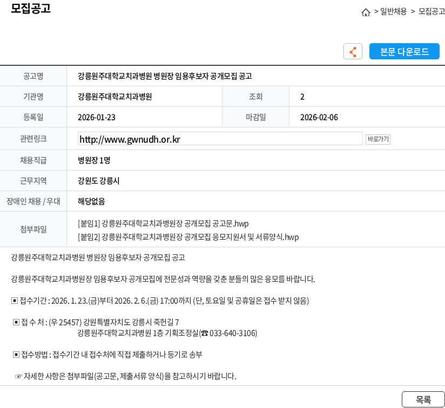Click the phone number 033-640-3106 line

point(167,333)
